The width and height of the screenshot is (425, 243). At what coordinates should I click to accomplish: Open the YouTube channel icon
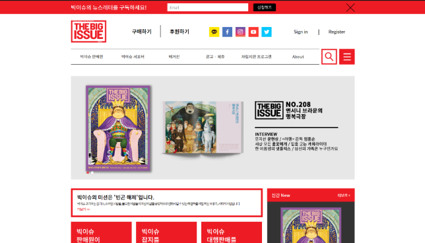253,32
